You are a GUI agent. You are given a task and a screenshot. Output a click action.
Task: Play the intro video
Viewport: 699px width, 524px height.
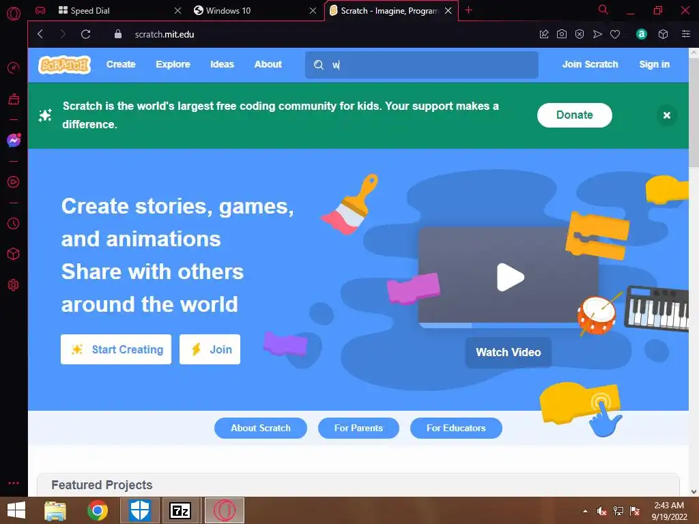click(510, 277)
